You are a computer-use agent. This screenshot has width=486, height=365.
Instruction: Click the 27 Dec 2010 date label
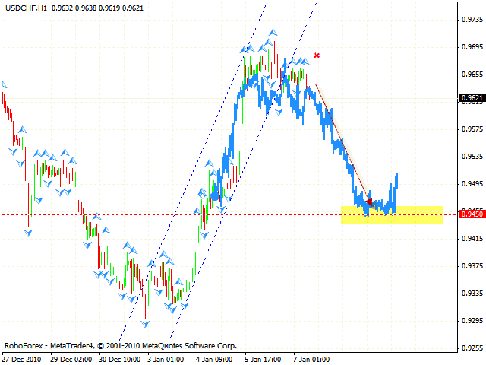[21, 360]
